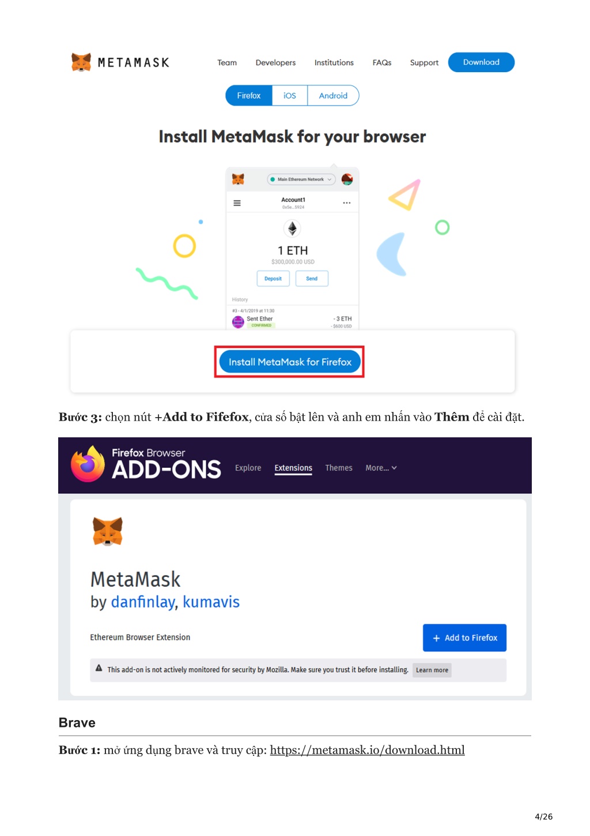
Task: Open the Extensions tab in add-ons
Action: click(x=293, y=468)
